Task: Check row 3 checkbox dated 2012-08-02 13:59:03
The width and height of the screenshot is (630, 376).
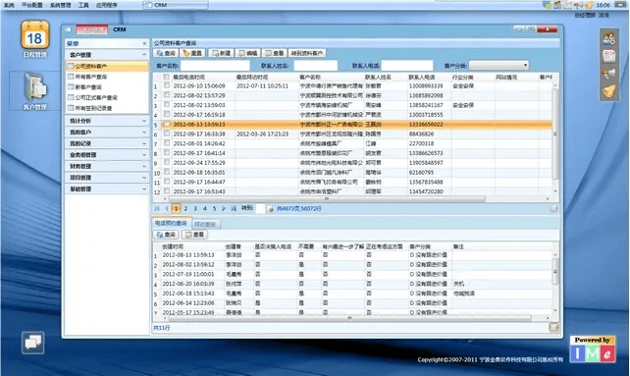Action: 167,105
